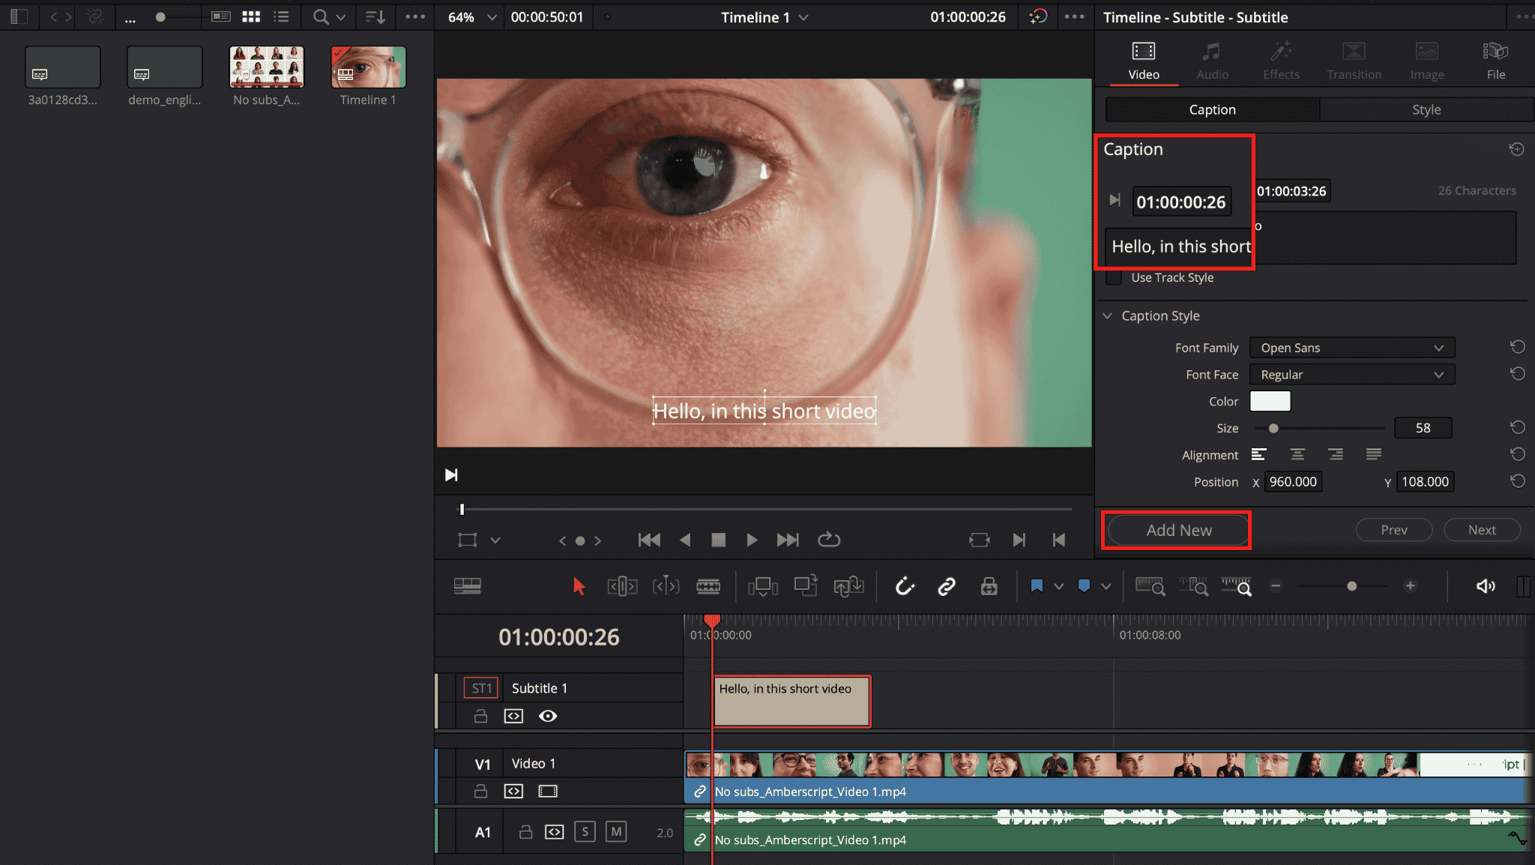
Task: Reset the caption Size setting
Action: pos(1517,427)
